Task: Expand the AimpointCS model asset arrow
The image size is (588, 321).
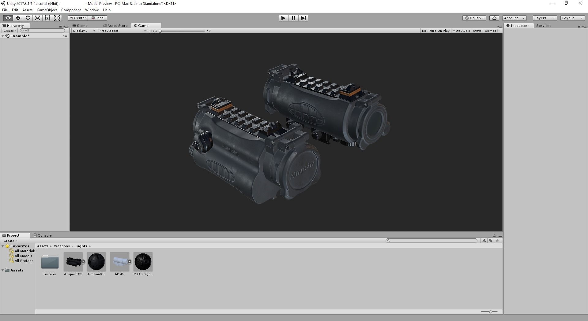Action: coord(83,262)
